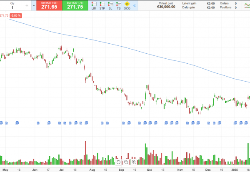Screen dimensions: 250x172
Task: Collapse order toolbar with double chevron
Action: [x=135, y=6]
